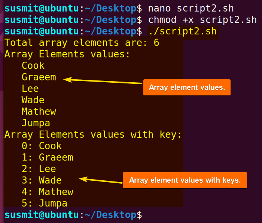The height and width of the screenshot is (223, 262).
Task: Click the last empty susmit@ubuntu prompt
Action: pos(73,215)
